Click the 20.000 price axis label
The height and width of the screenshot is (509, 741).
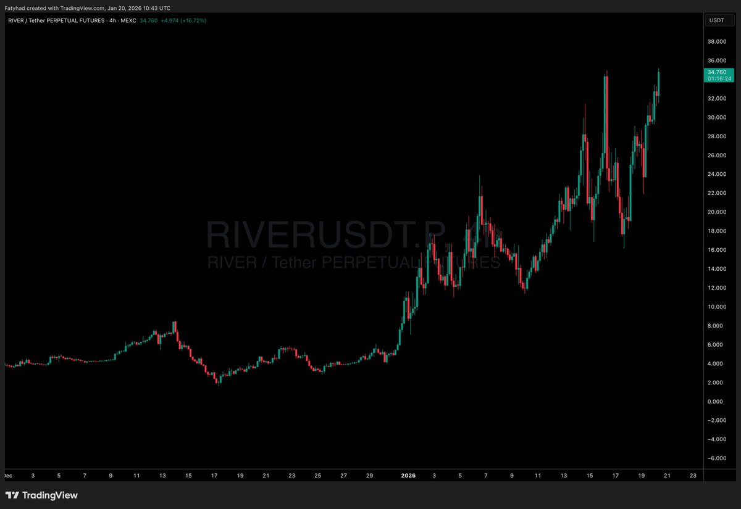[717, 212]
